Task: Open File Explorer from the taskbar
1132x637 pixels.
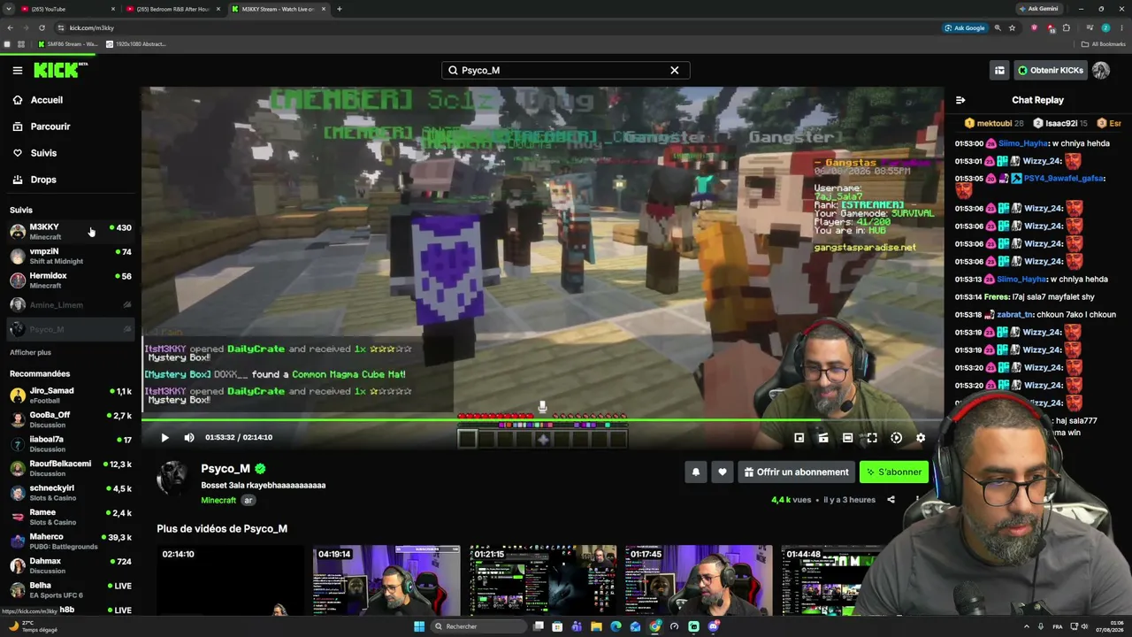Action: [596, 626]
